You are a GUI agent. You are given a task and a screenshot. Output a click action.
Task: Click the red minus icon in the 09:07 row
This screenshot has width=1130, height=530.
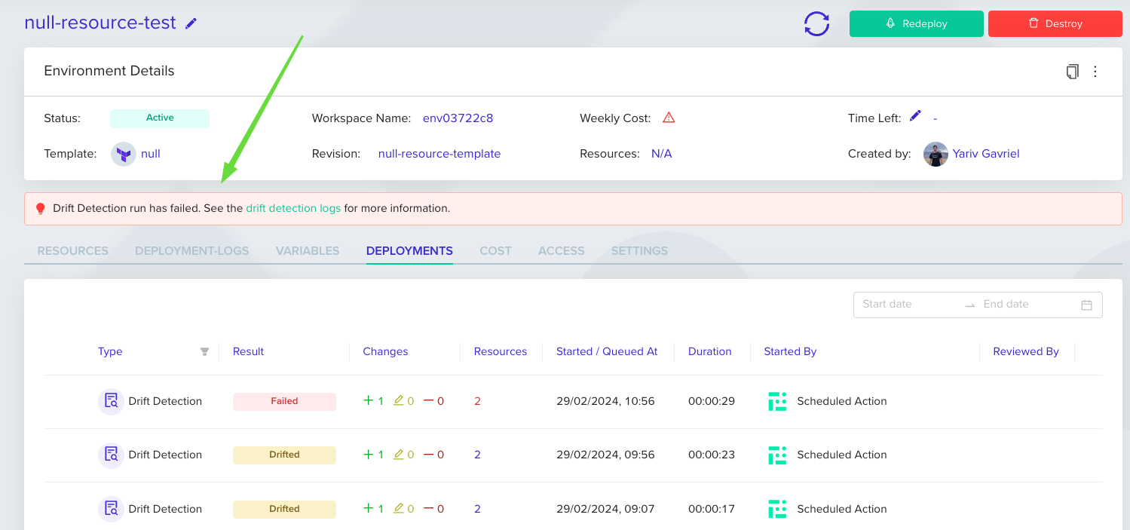coord(429,509)
